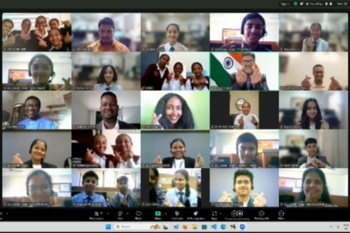This screenshot has width=350, height=233.
Task: Click Sign in at the top
Action: coord(284,3)
